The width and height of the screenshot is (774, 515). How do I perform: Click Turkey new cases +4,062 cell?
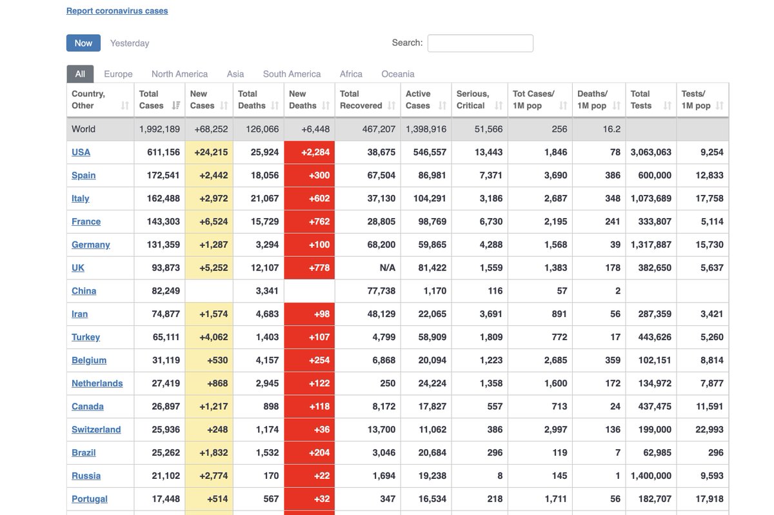tap(209, 337)
